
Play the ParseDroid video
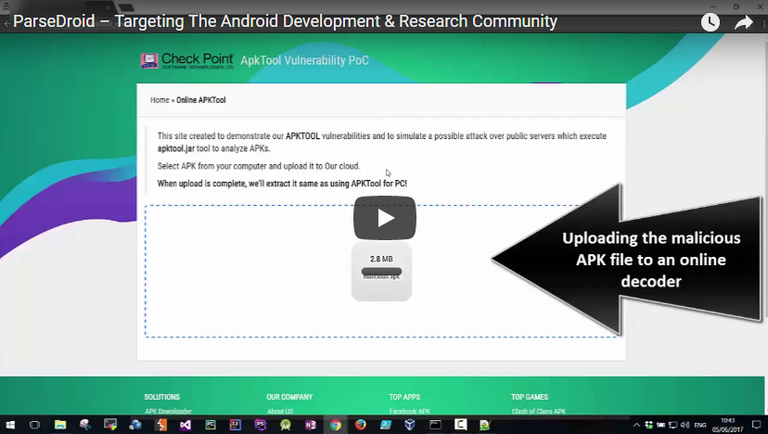[x=384, y=219]
